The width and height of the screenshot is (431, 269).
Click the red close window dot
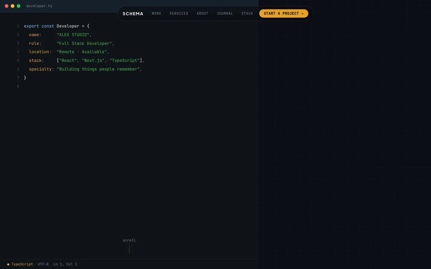point(7,6)
